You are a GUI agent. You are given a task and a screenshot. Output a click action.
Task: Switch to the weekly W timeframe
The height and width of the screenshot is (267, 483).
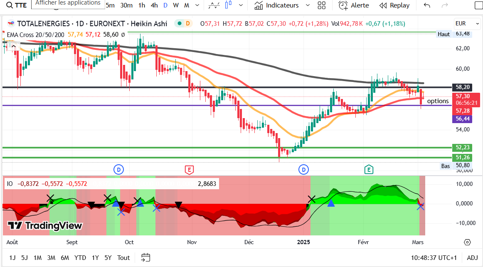coord(175,5)
